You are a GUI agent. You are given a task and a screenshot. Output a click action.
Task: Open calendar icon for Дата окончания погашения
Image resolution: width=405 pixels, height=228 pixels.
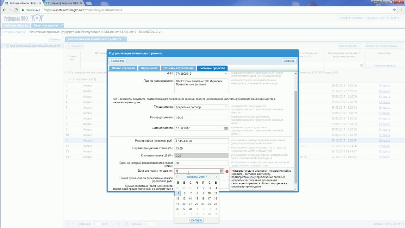222,171
